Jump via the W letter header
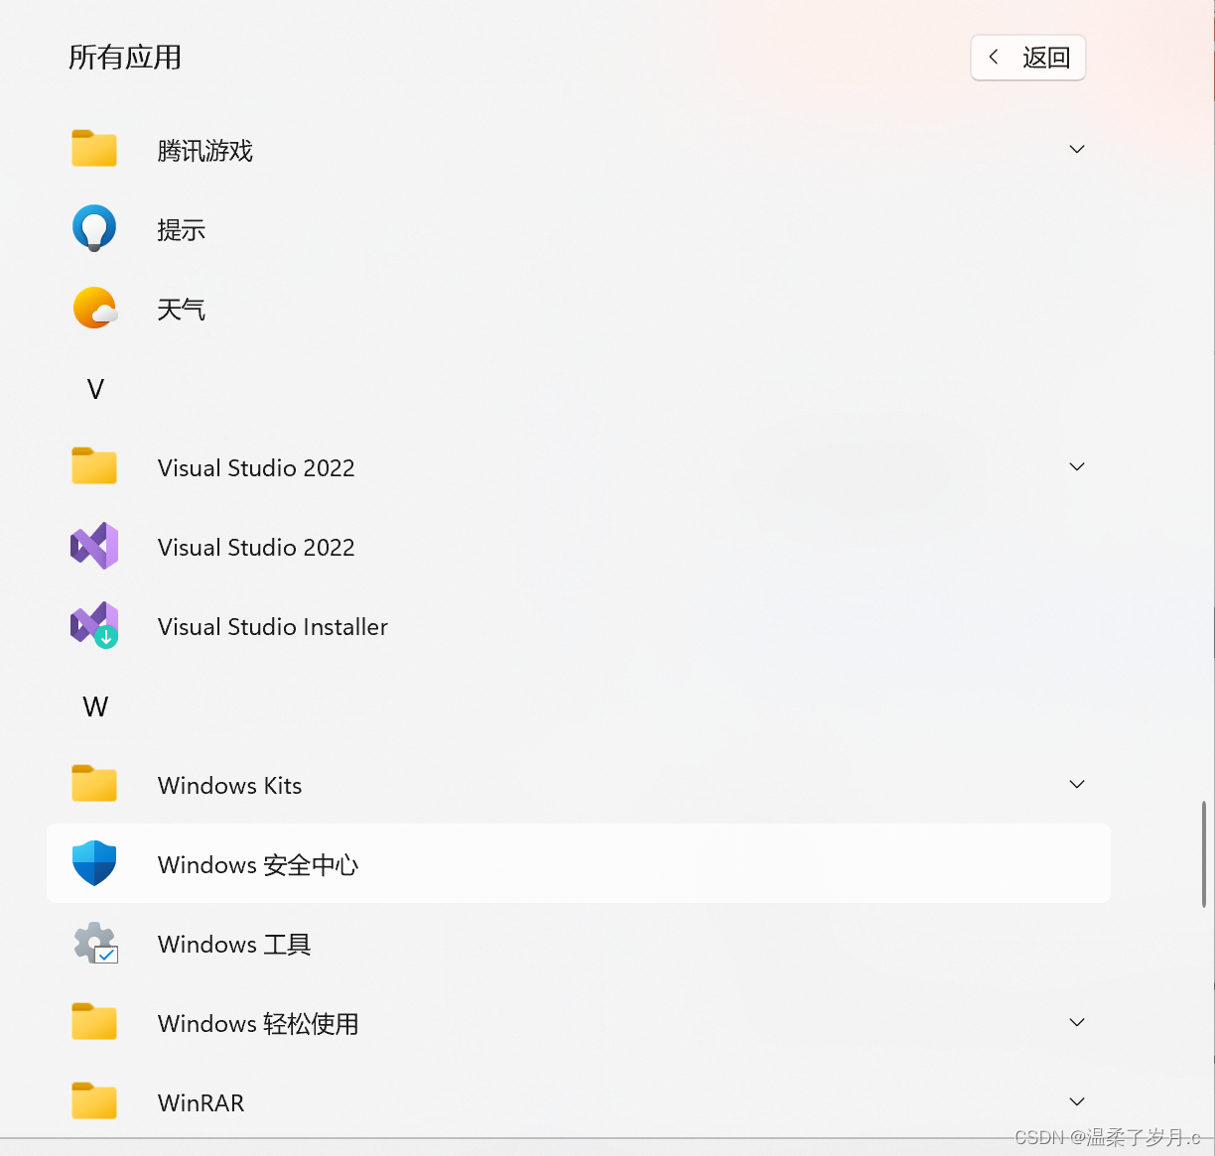The width and height of the screenshot is (1215, 1156). (95, 706)
